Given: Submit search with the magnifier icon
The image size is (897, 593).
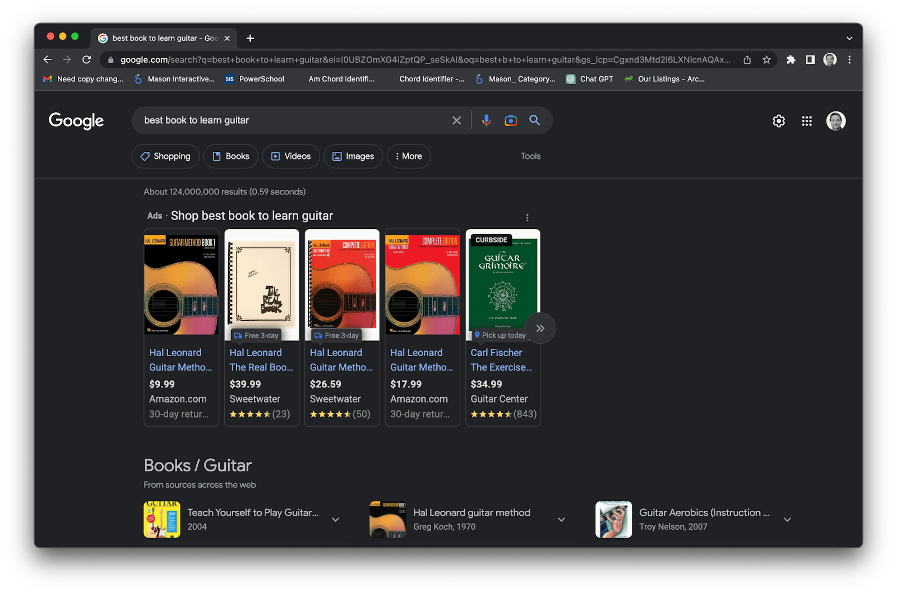Looking at the screenshot, I should [535, 120].
